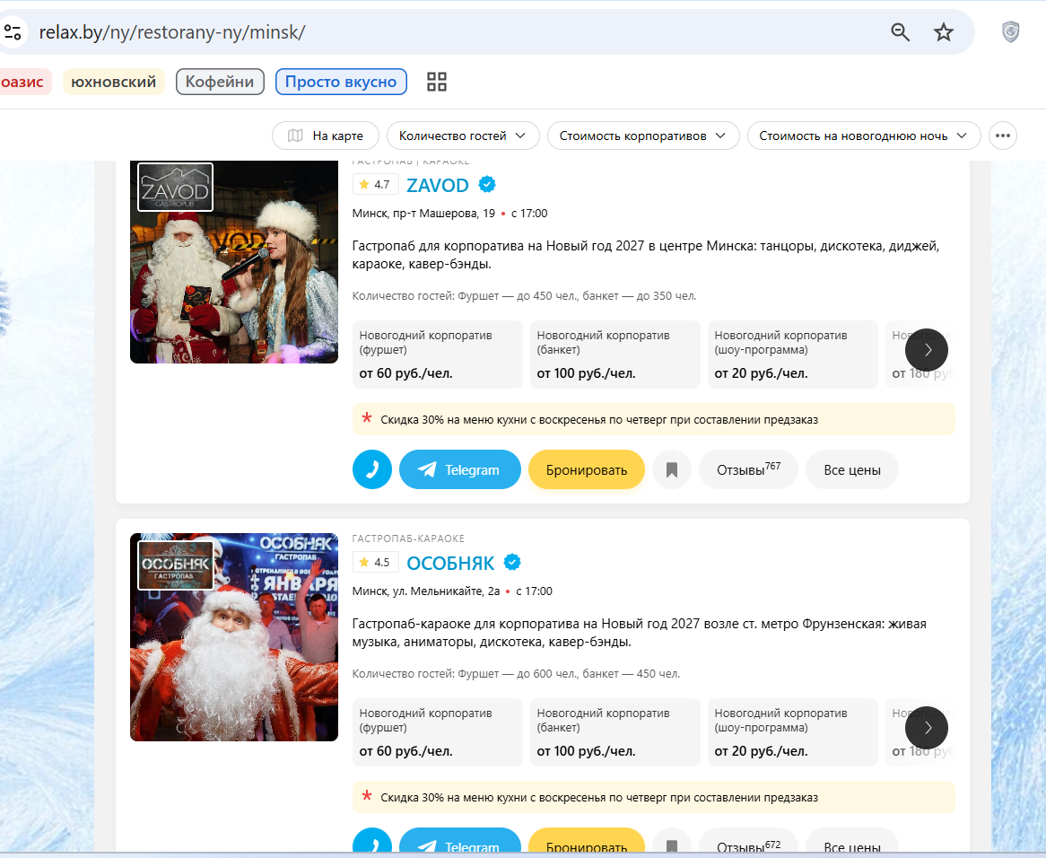Open ОСОБНЯК Santa photo thumbnail

[234, 637]
